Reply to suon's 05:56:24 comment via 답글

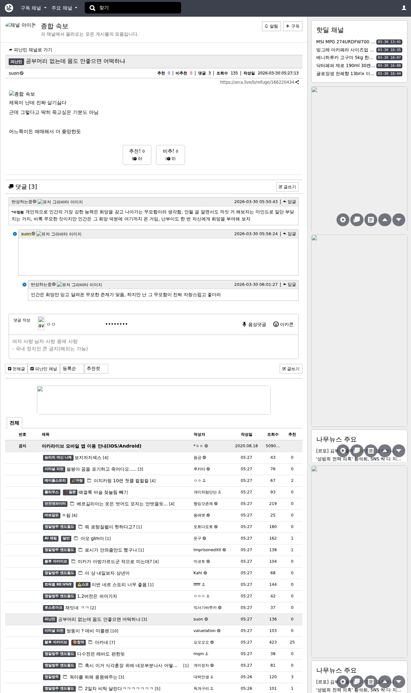click(x=290, y=234)
